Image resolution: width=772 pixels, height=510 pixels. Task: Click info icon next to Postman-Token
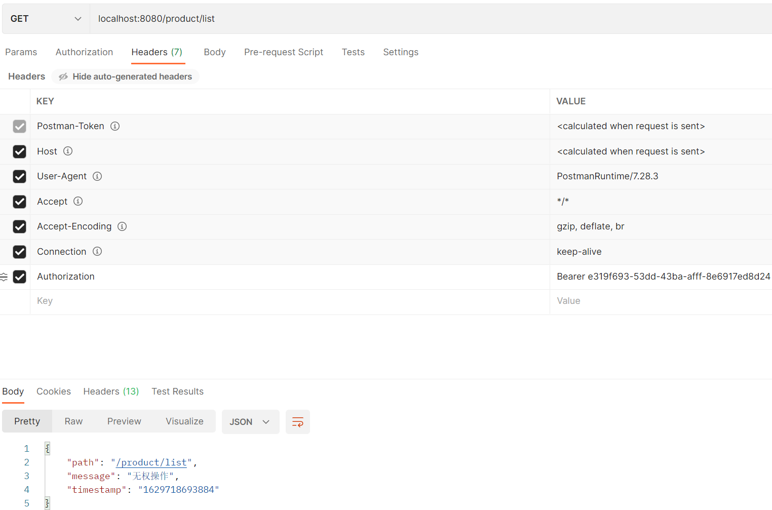[115, 126]
